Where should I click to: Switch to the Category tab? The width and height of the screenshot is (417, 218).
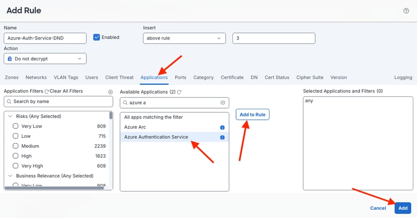pos(203,78)
